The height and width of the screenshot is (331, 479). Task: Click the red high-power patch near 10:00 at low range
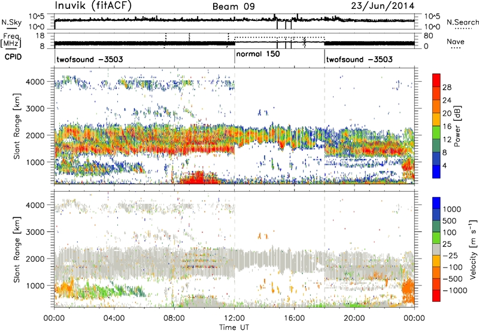199,178
